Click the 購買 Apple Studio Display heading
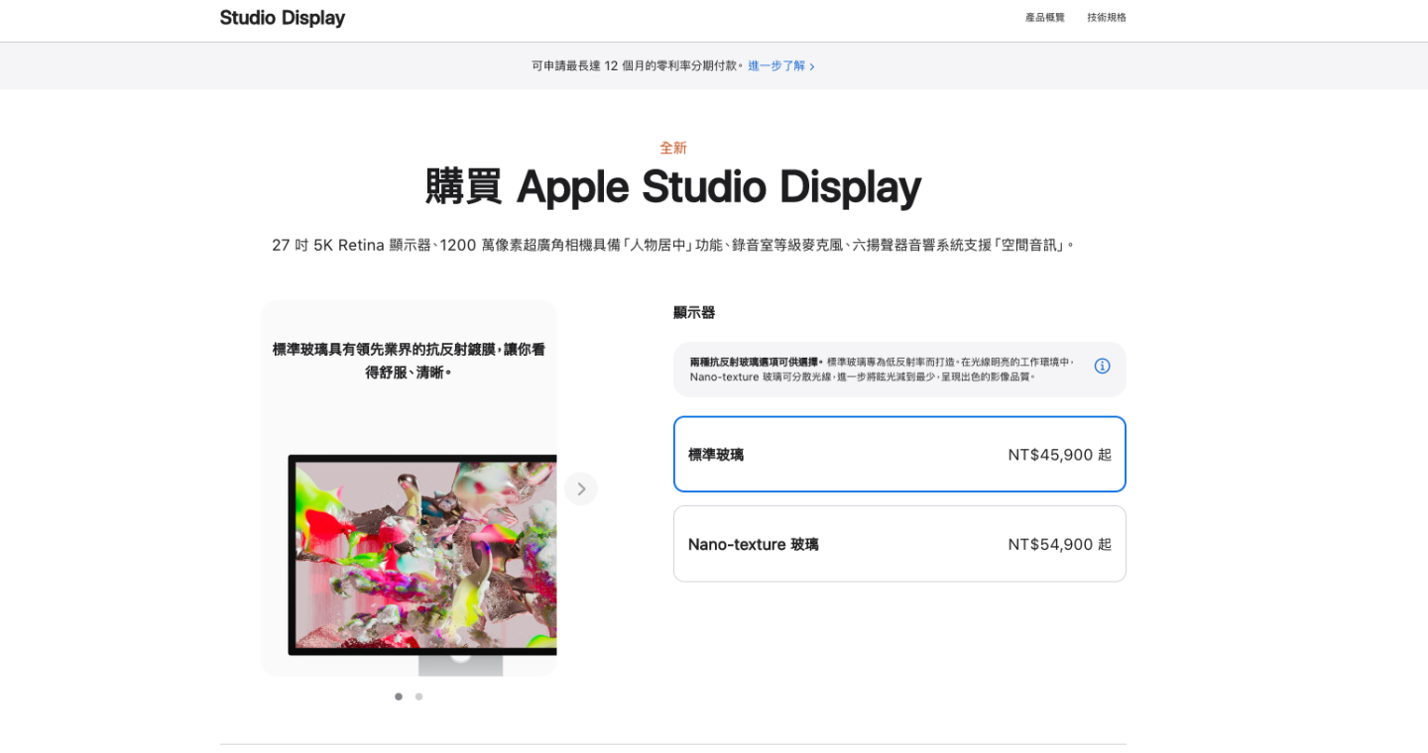This screenshot has height=753, width=1428. pos(673,187)
